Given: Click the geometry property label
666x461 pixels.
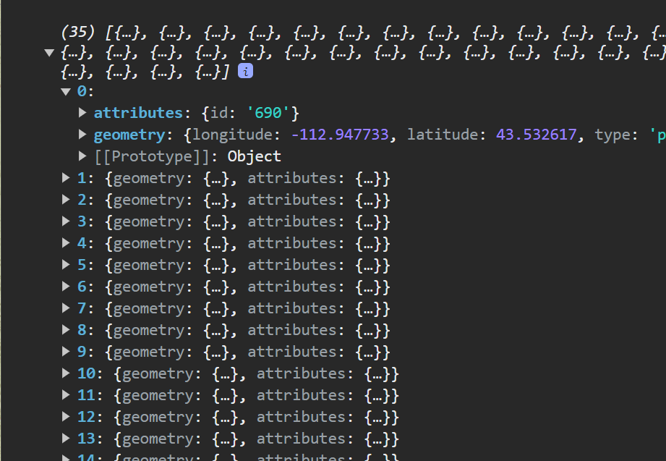Looking at the screenshot, I should [x=129, y=135].
